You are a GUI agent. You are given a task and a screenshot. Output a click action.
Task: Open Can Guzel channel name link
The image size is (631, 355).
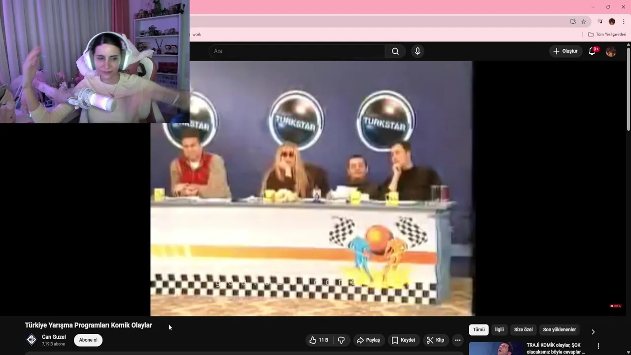[x=54, y=337]
